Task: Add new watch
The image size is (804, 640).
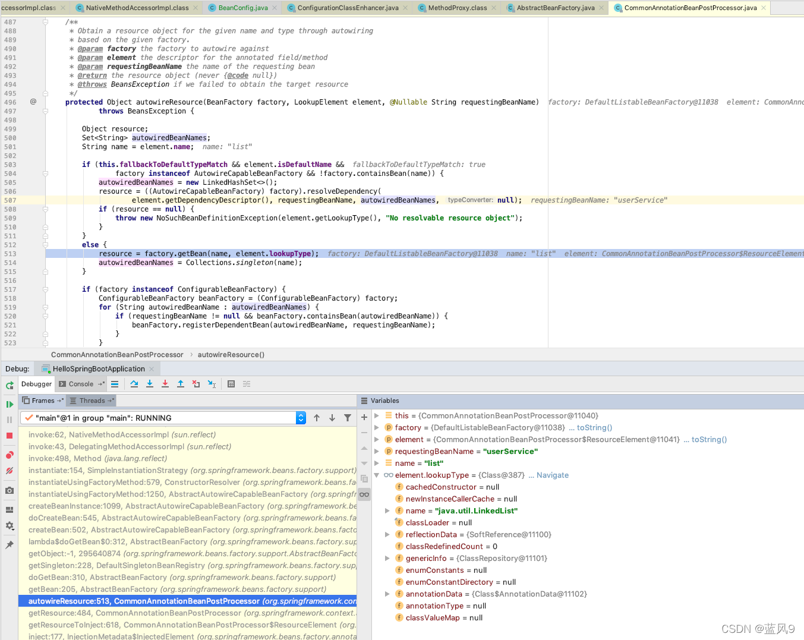Action: pyautogui.click(x=364, y=417)
